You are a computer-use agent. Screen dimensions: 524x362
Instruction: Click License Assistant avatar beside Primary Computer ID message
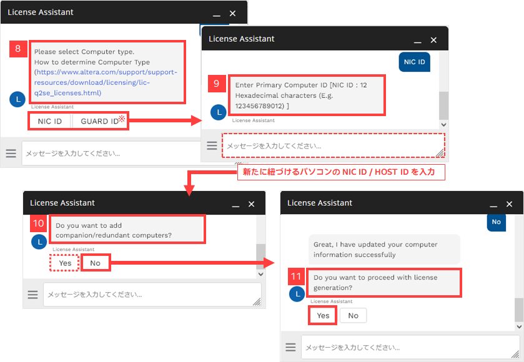click(x=219, y=112)
